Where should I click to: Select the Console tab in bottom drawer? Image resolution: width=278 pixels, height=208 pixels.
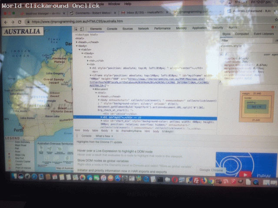[86, 136]
